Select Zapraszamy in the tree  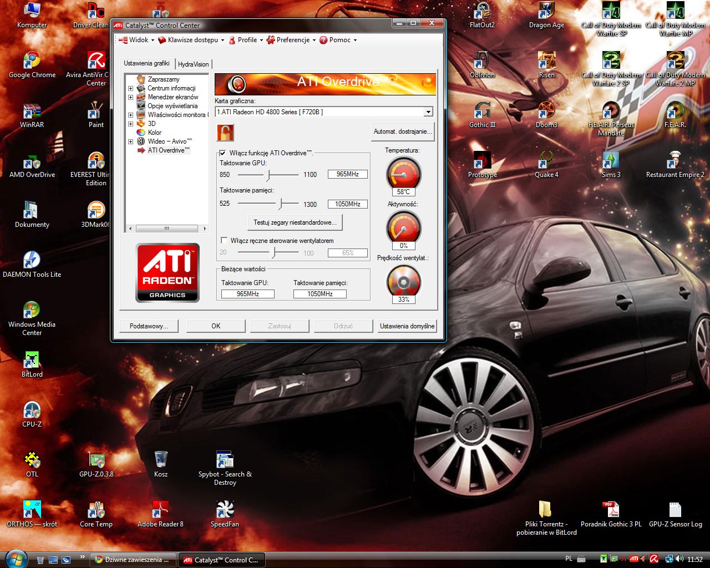[164, 79]
